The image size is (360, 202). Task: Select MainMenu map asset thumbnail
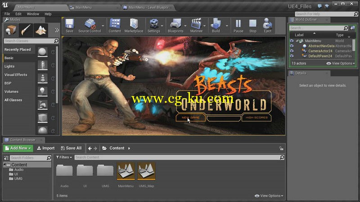(x=126, y=171)
